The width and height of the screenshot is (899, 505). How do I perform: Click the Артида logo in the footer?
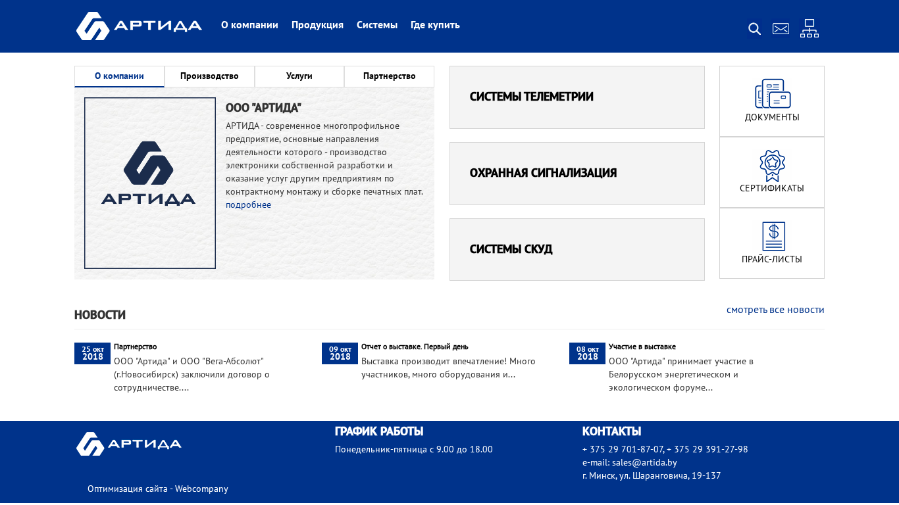click(x=129, y=444)
